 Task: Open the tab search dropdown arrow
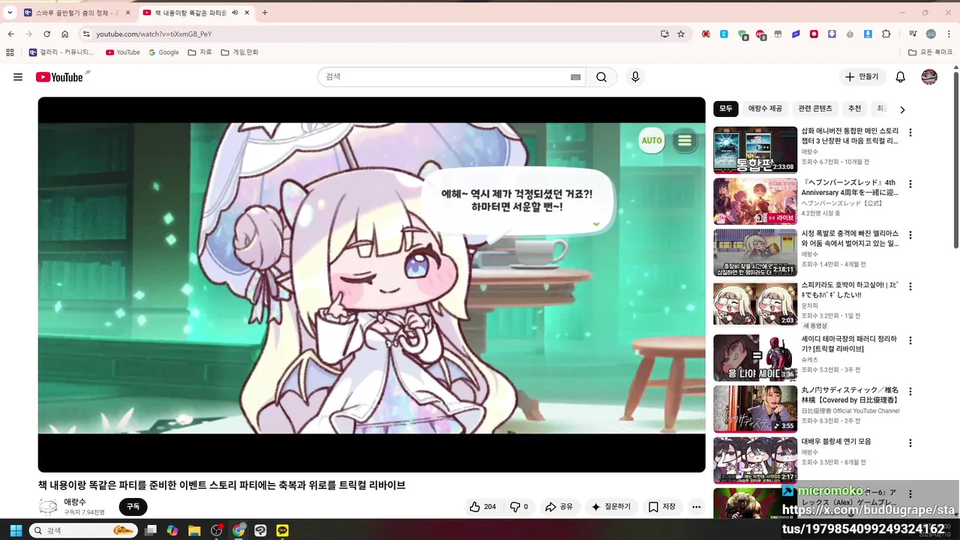[x=10, y=13]
